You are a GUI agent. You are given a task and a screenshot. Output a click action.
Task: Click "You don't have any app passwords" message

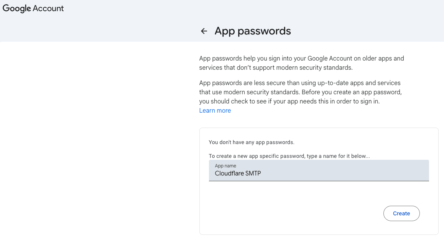tap(252, 142)
